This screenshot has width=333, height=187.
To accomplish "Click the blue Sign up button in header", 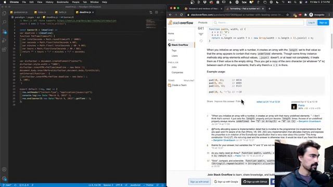I will pos(323,23).
